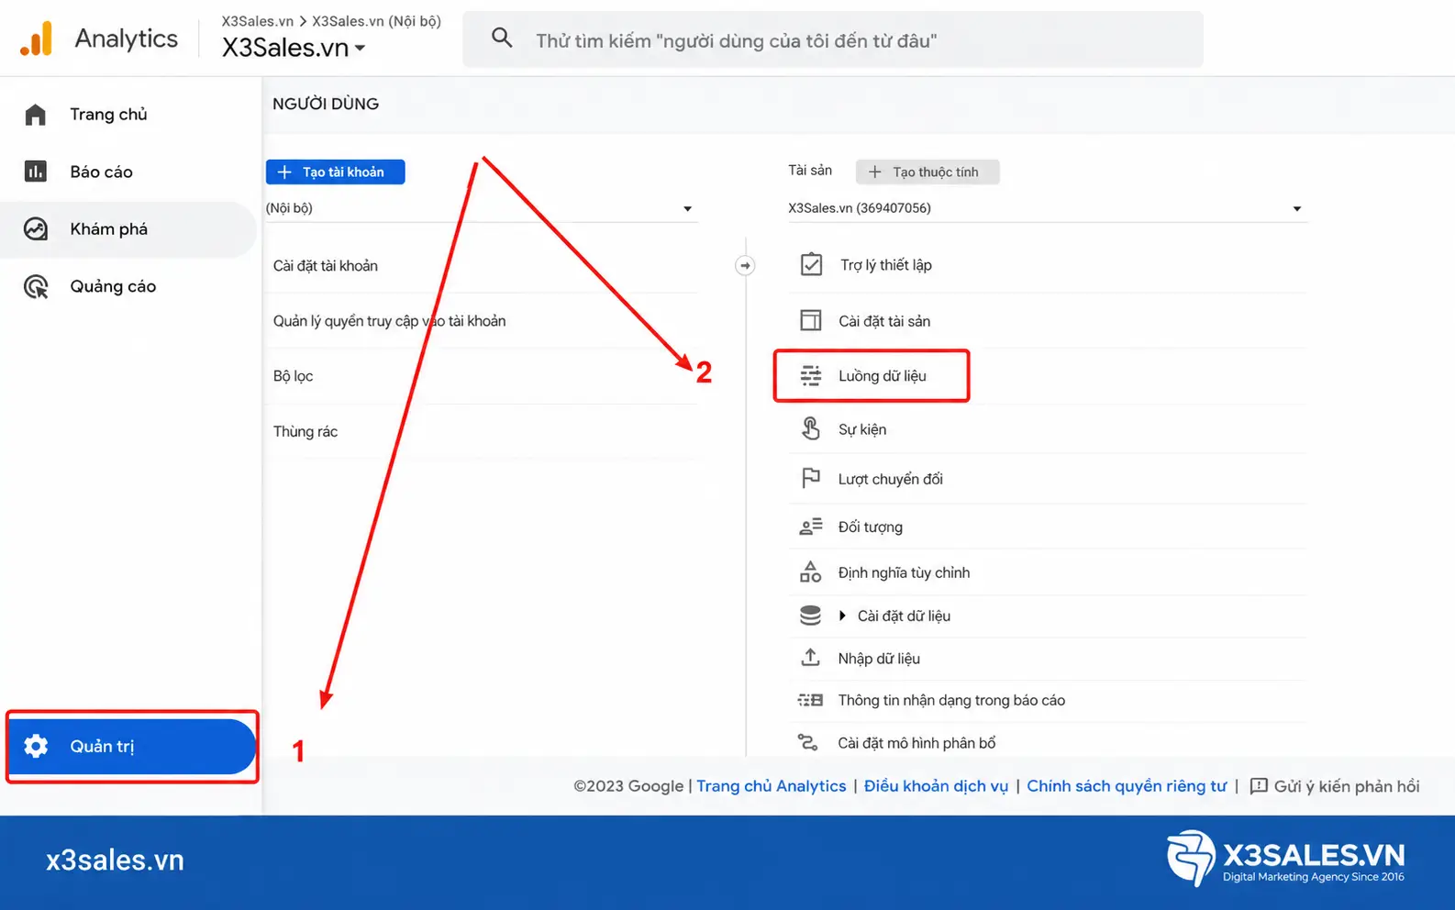1455x910 pixels.
Task: Click the Google Analytics logo icon
Action: pyautogui.click(x=37, y=39)
